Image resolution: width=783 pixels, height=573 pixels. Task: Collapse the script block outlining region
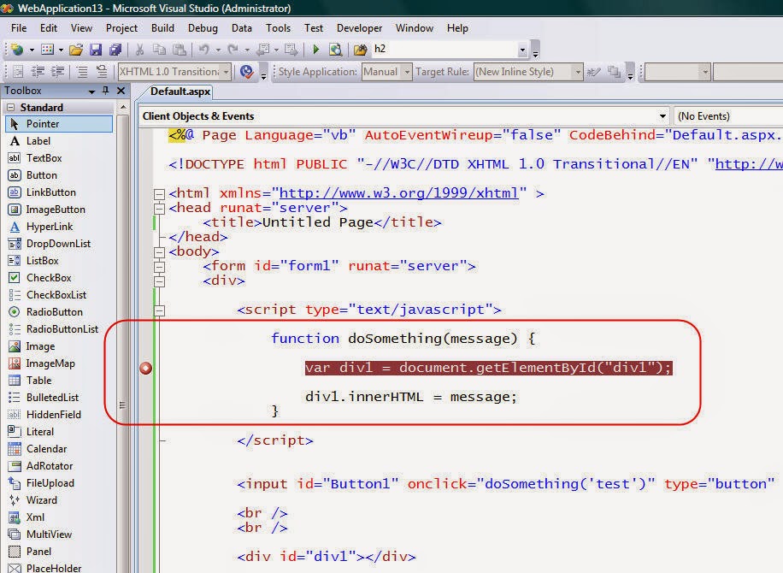tap(159, 310)
